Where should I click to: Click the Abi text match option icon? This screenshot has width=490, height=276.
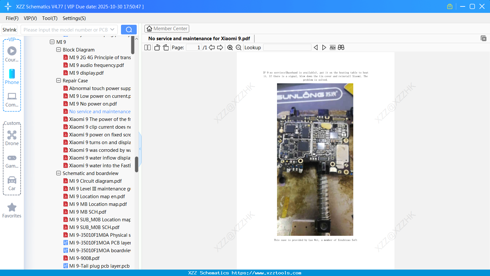tap(333, 48)
